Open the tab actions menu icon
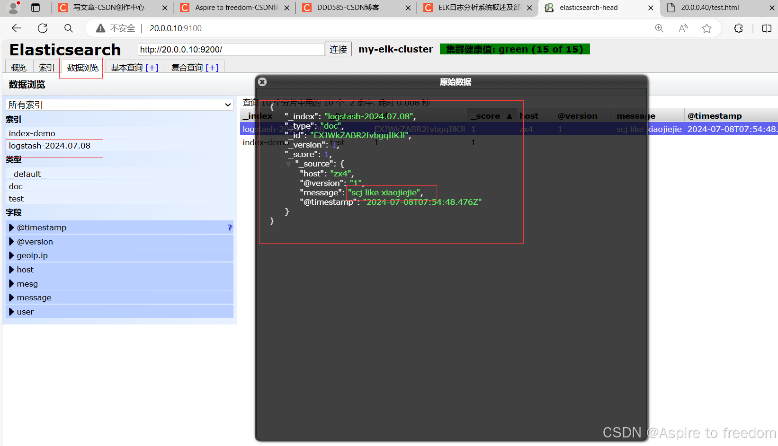The image size is (778, 446). [36, 8]
